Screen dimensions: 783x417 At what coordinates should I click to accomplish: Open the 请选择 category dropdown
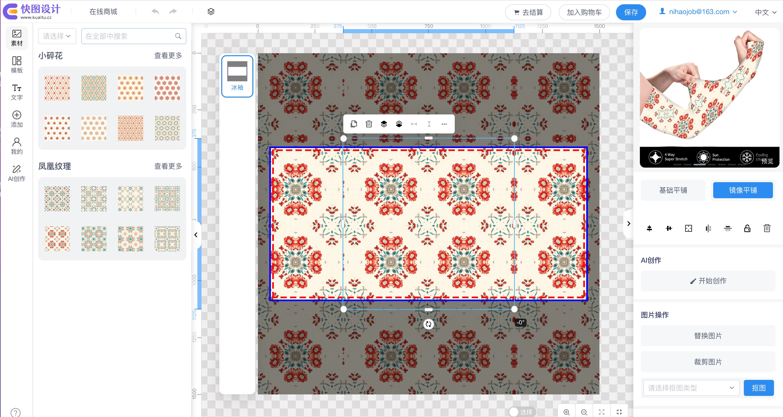(x=57, y=36)
